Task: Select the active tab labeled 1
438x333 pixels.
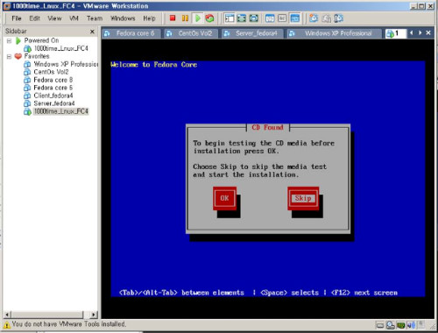Action: point(395,33)
